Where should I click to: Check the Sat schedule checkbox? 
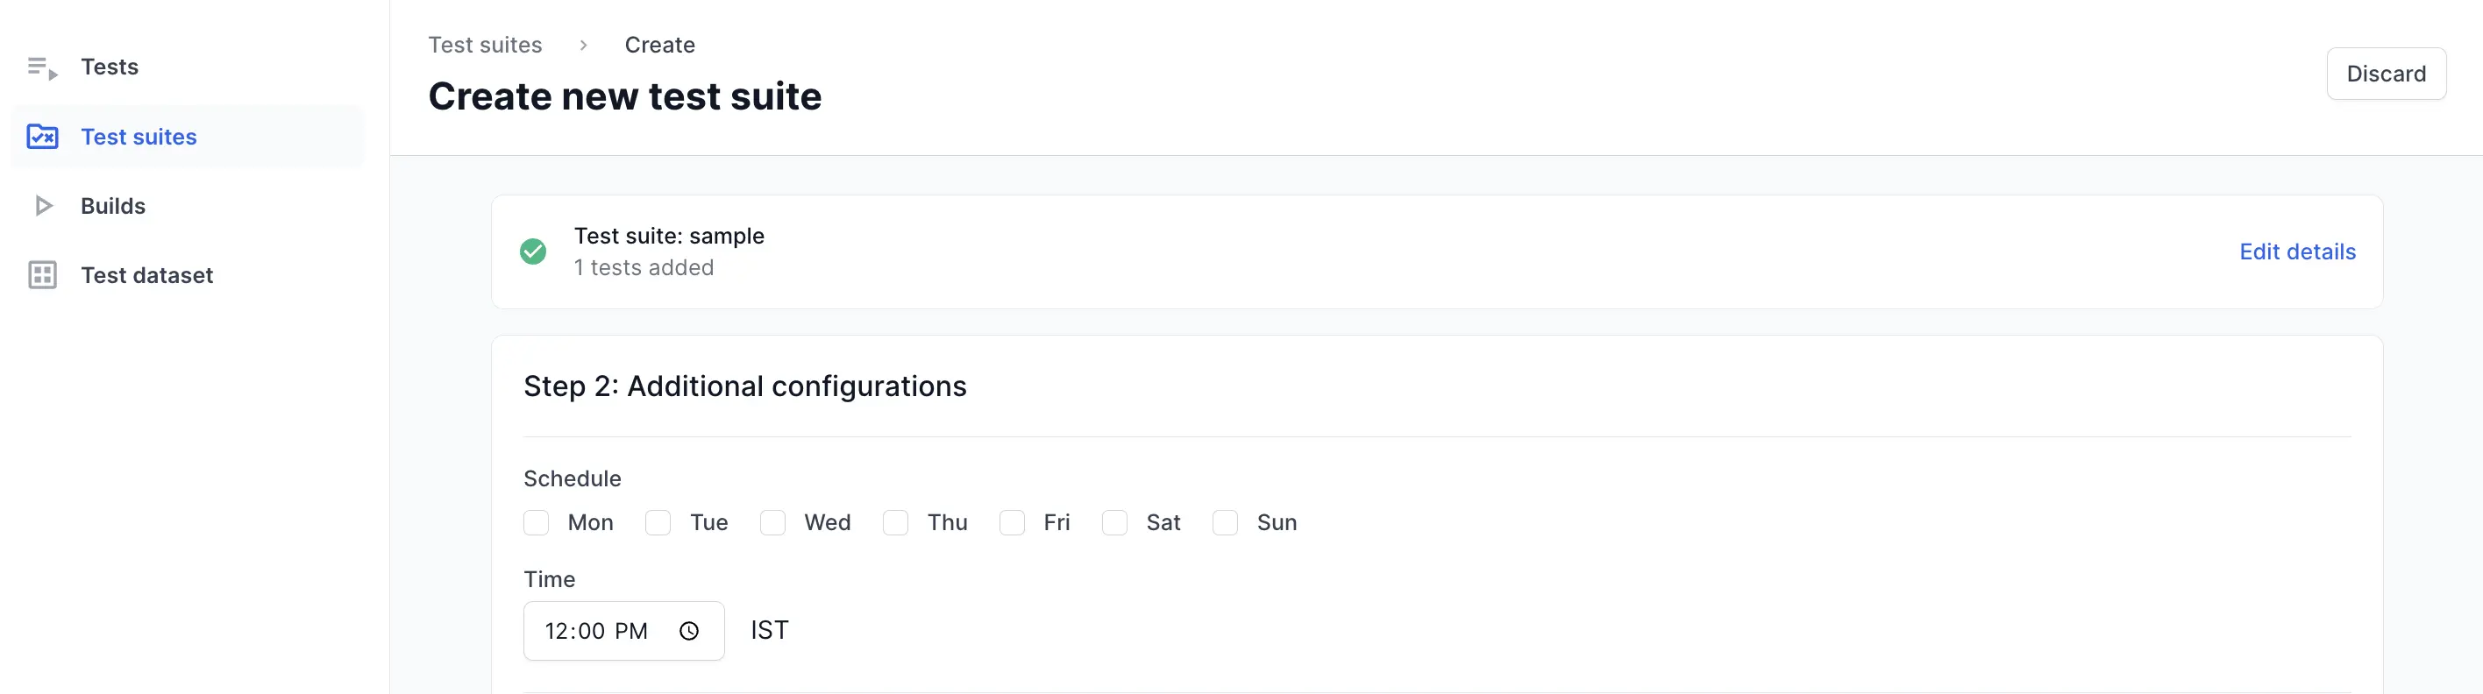1115,522
